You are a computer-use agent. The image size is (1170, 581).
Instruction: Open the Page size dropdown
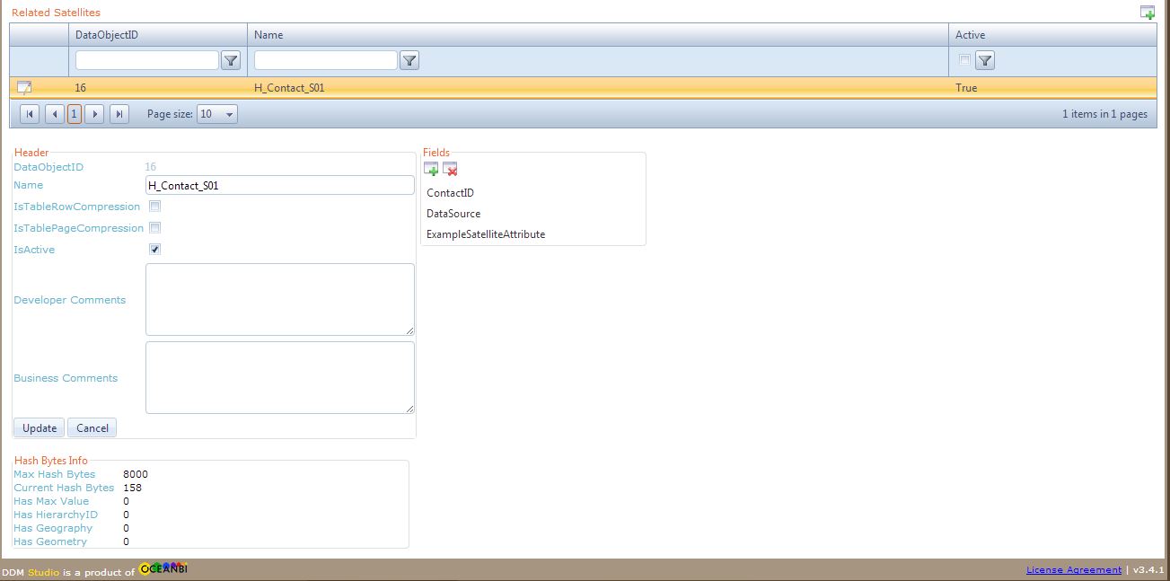pos(217,114)
